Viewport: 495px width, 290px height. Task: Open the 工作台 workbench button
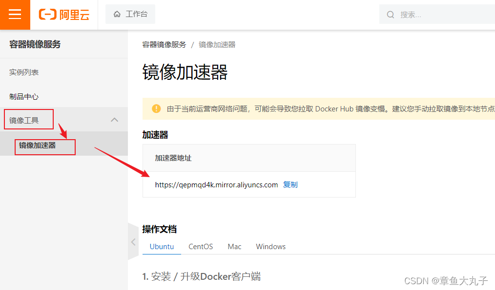130,14
